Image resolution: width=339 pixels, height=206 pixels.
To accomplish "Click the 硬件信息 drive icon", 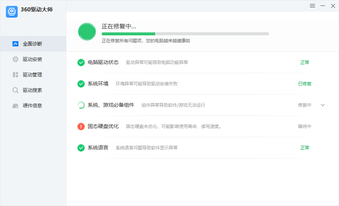I will [x=15, y=106].
